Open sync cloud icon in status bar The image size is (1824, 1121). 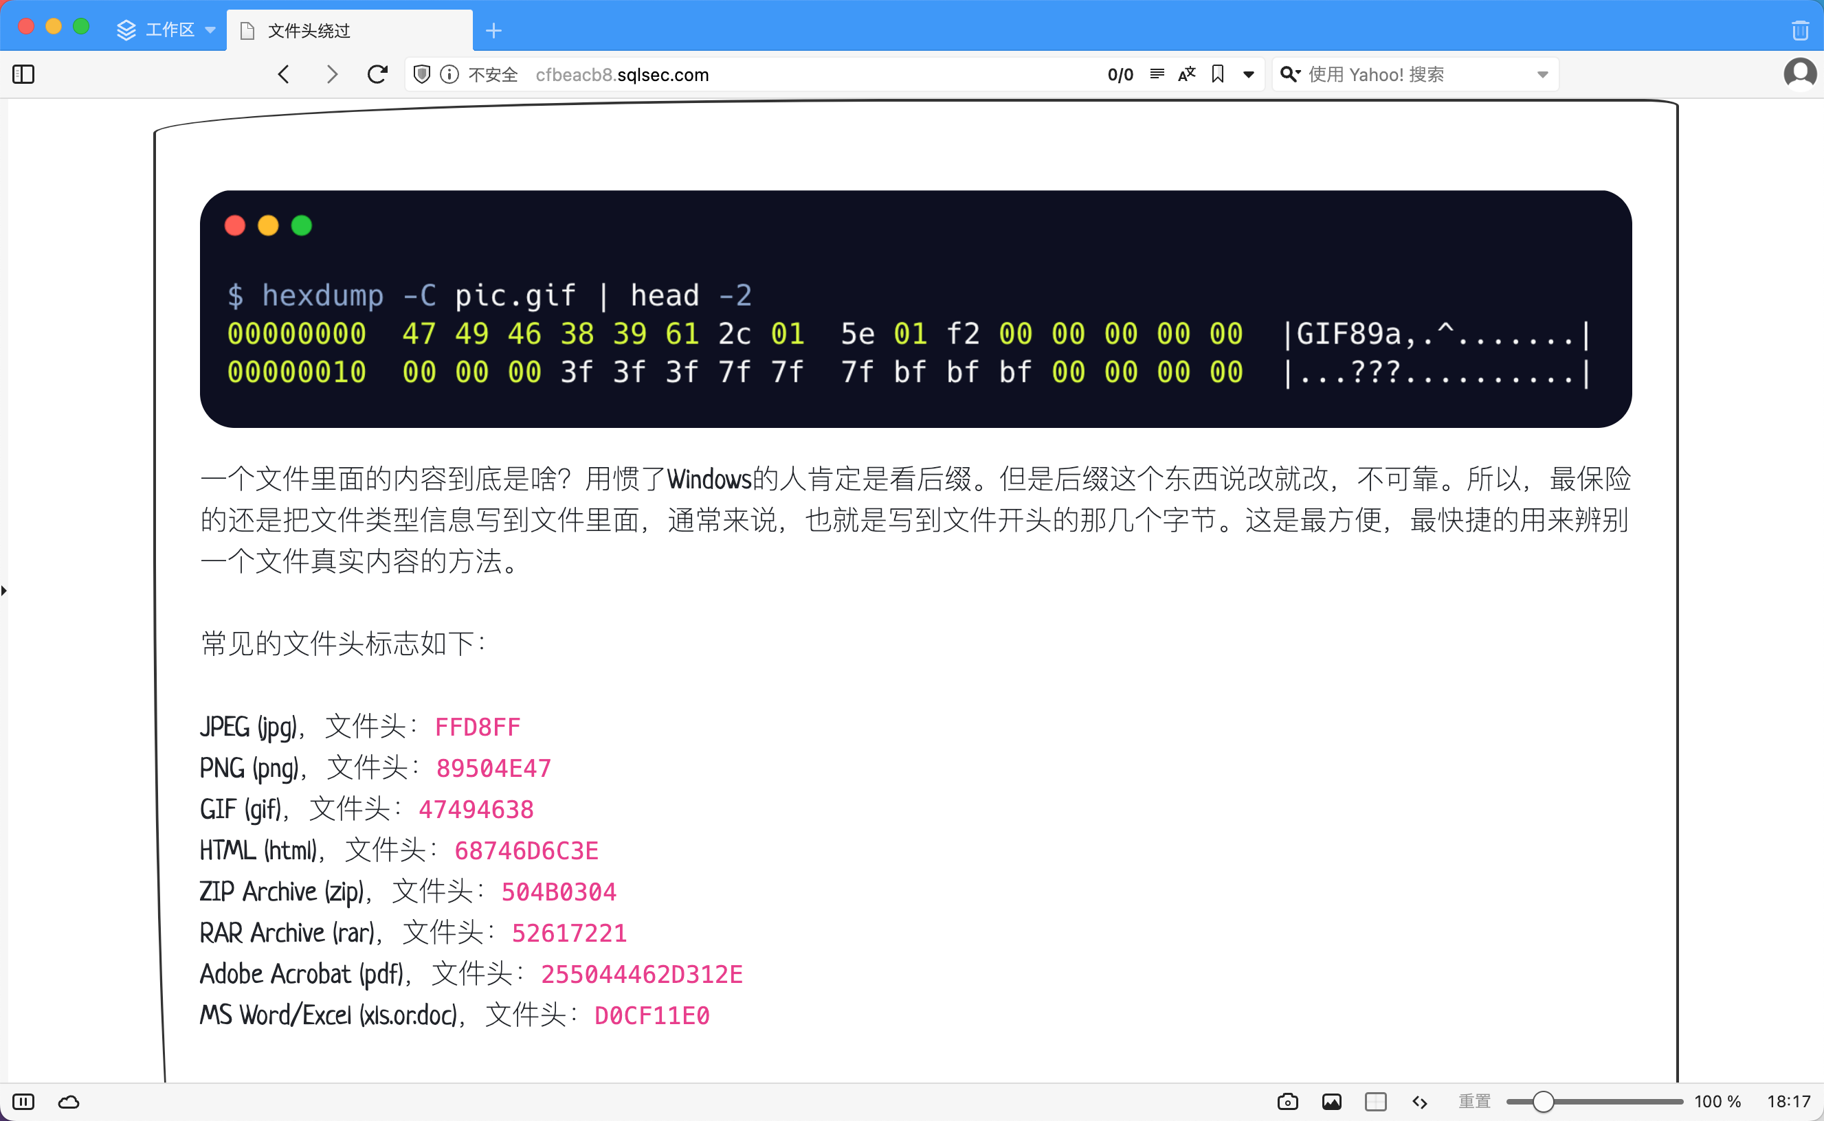tap(69, 1102)
